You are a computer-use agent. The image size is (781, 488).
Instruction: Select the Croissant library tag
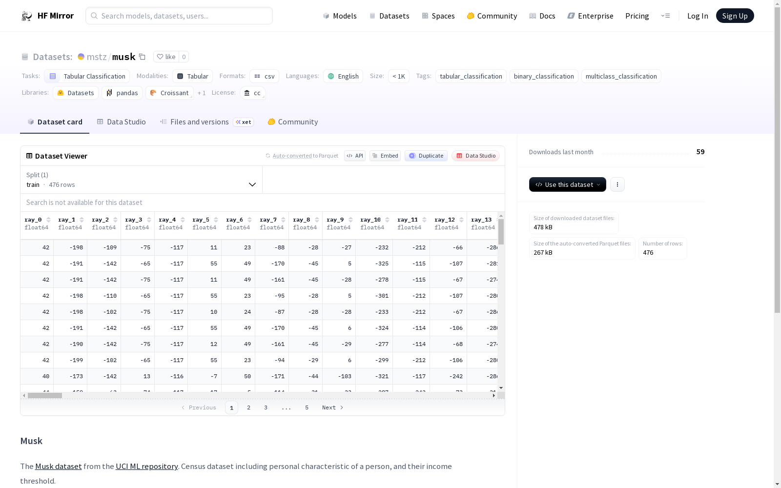coord(169,93)
